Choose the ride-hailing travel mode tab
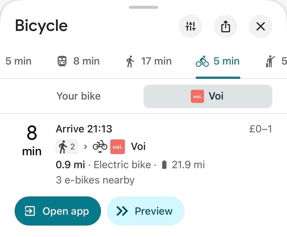Screen dimensions: 287x237 tap(276, 61)
